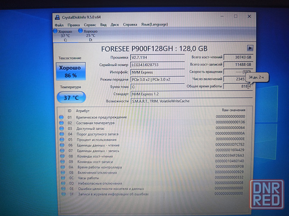
Task: Click raw value 000000016FA429
Action: point(230,150)
